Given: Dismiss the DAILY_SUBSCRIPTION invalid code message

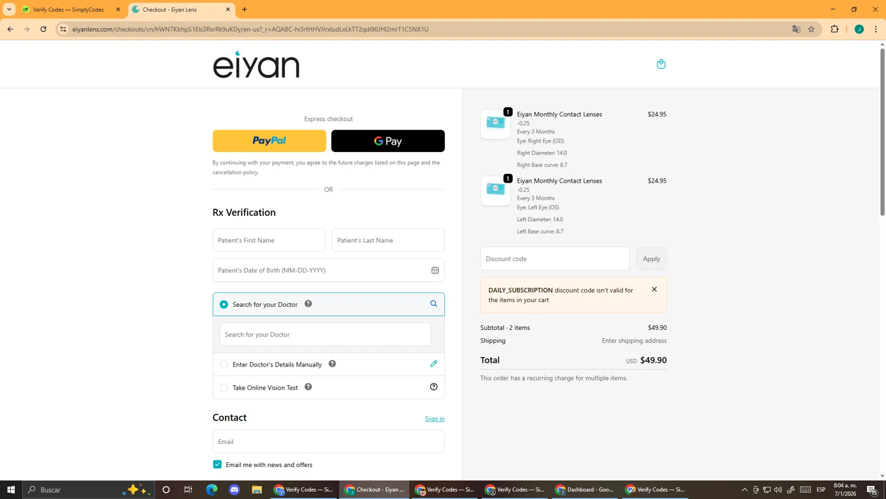Looking at the screenshot, I should 654,289.
